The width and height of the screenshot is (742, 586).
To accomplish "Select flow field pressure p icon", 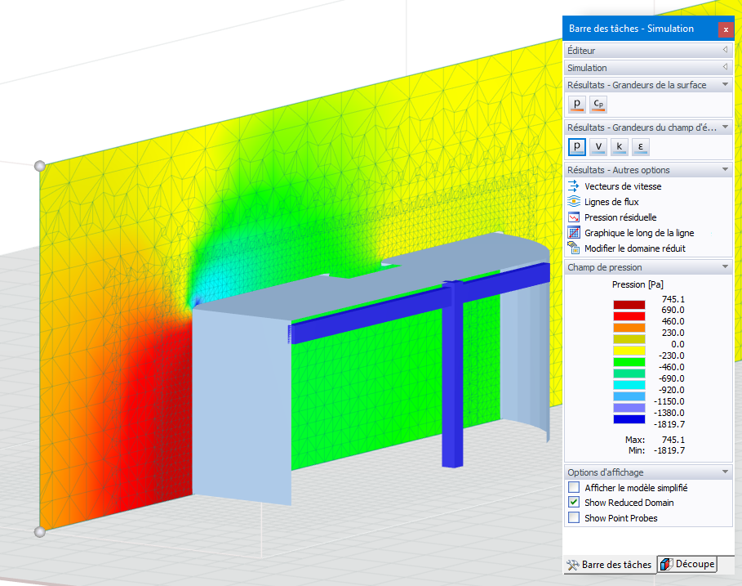I will tap(577, 147).
